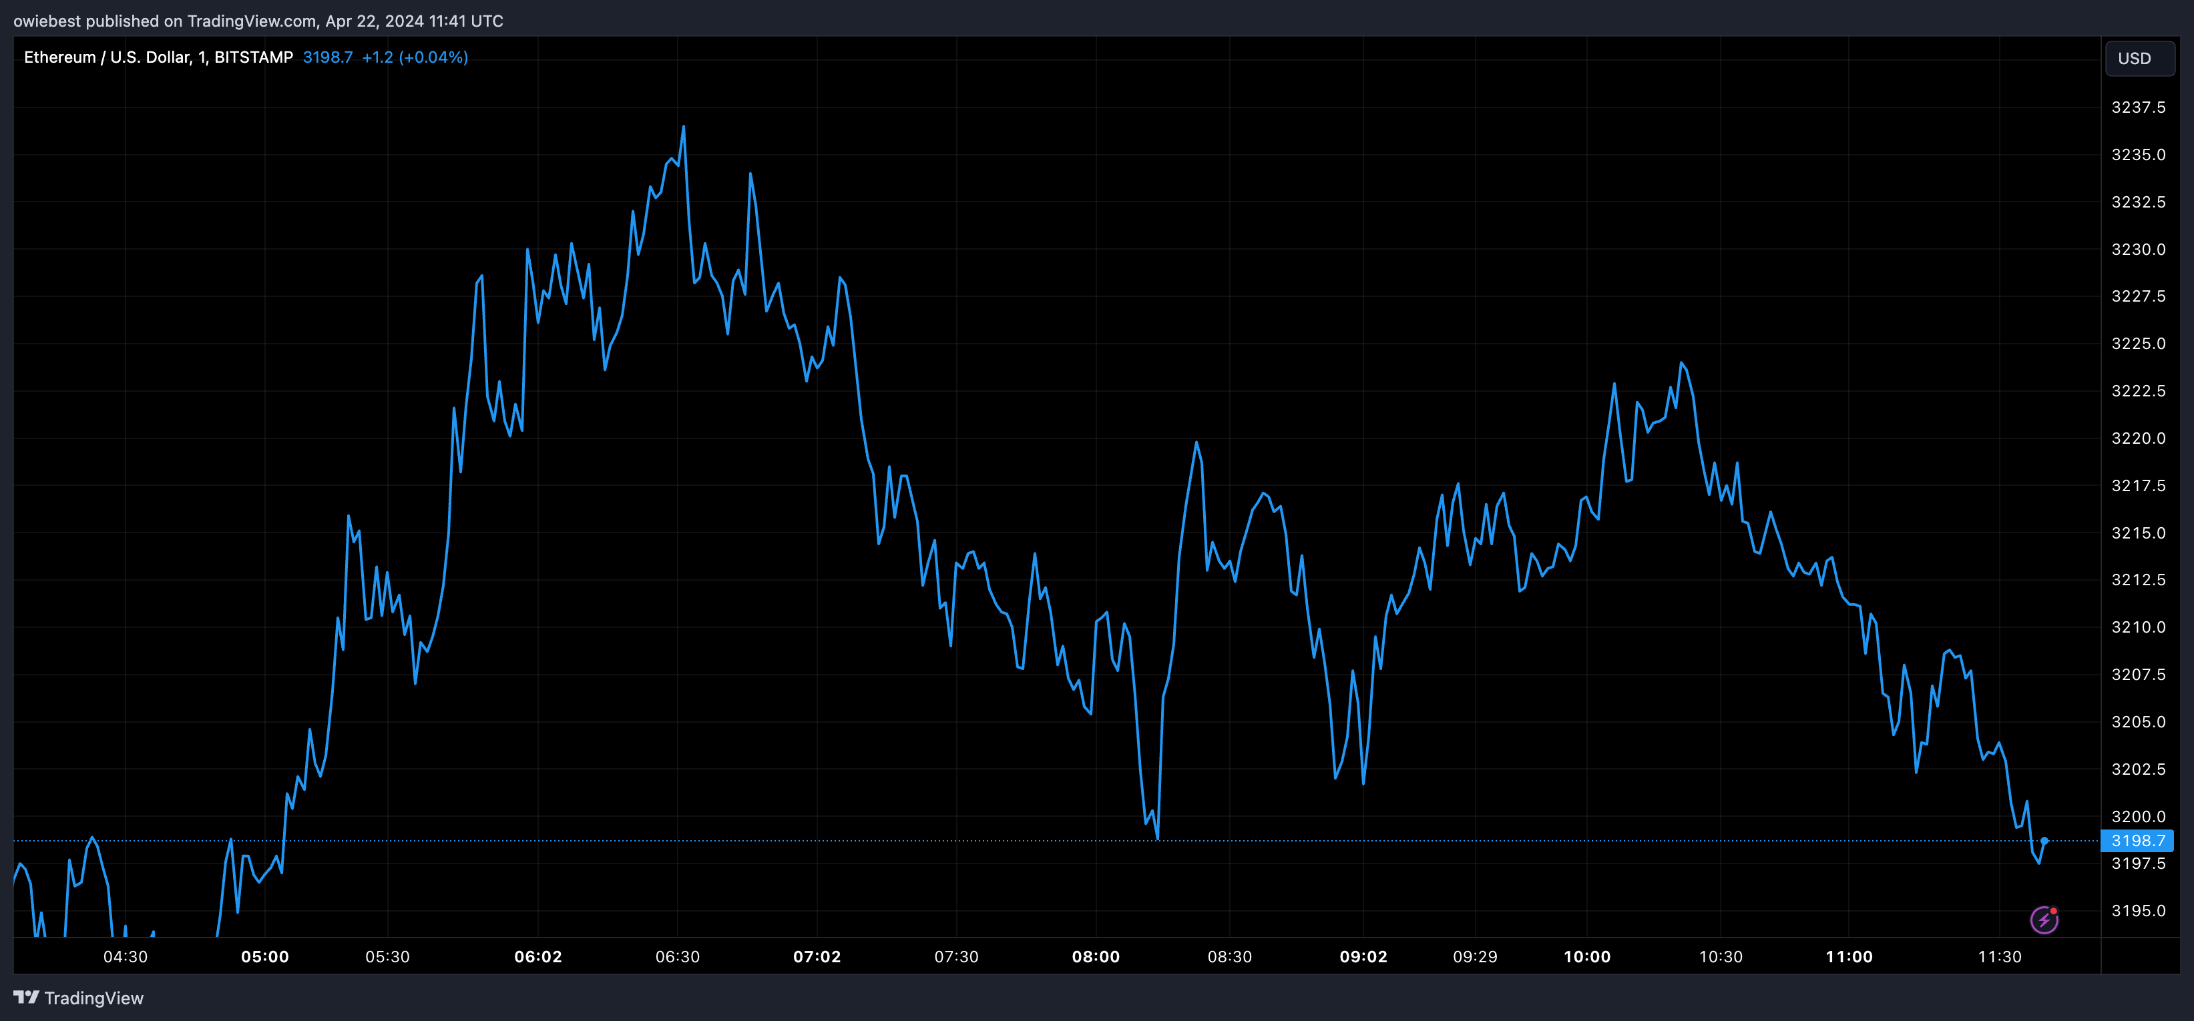
Task: Click the 3197.5 price axis label
Action: 2138,864
